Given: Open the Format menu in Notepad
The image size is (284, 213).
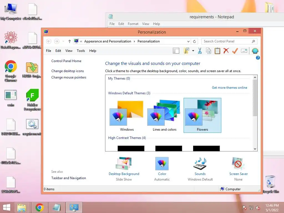Looking at the screenshot, I should [133, 24].
